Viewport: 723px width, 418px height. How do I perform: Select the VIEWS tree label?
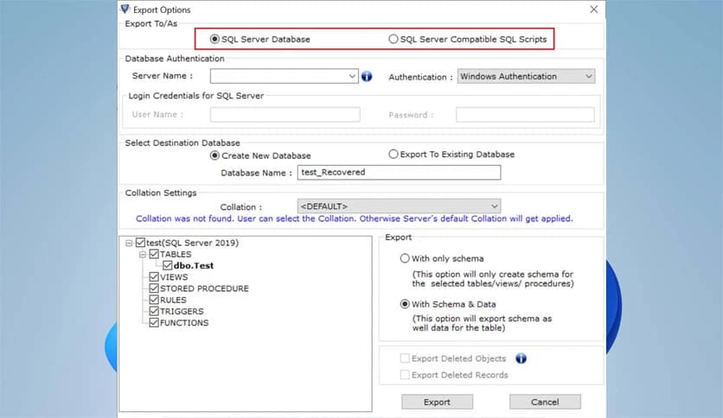click(174, 277)
